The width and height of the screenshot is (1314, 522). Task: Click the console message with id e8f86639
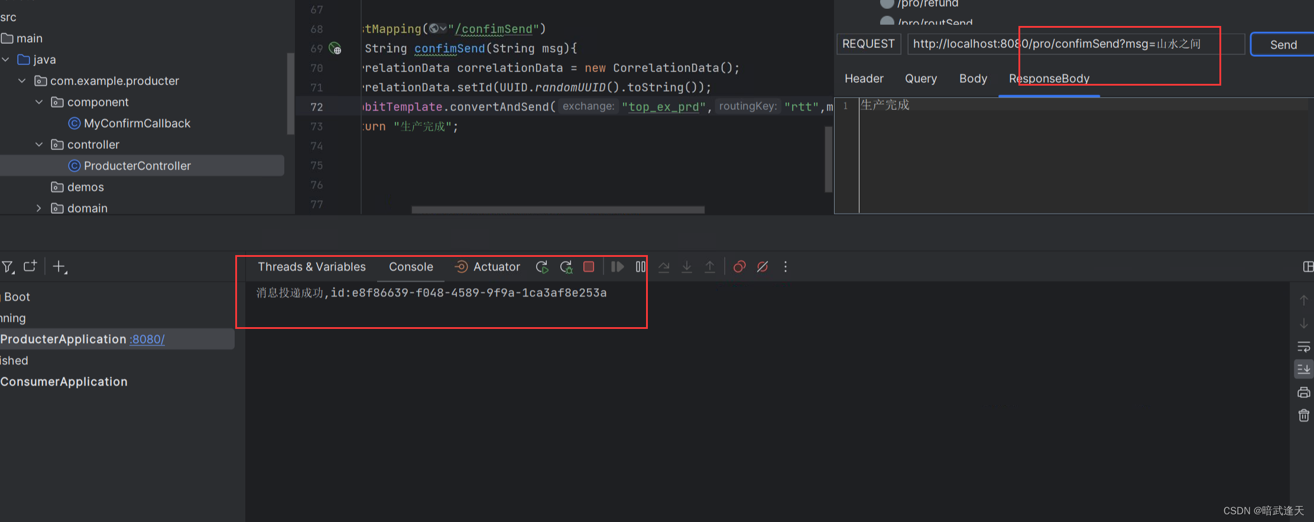tap(431, 293)
